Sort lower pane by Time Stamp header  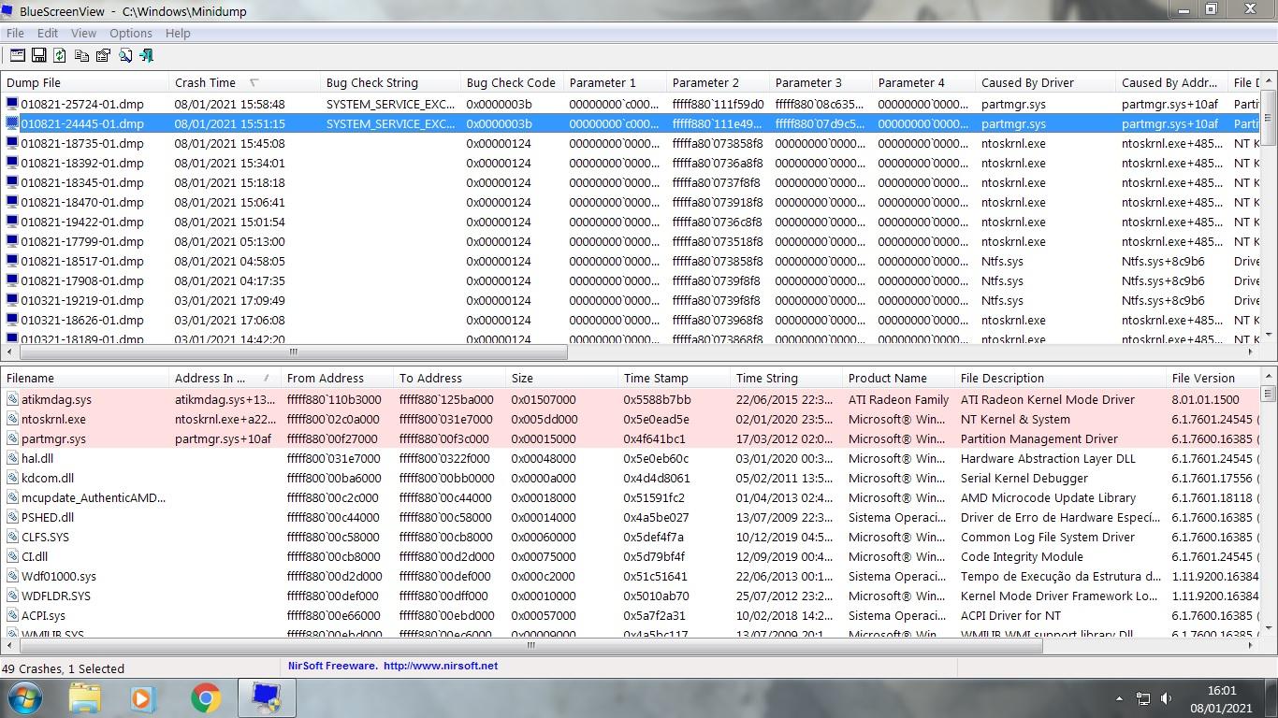674,378
